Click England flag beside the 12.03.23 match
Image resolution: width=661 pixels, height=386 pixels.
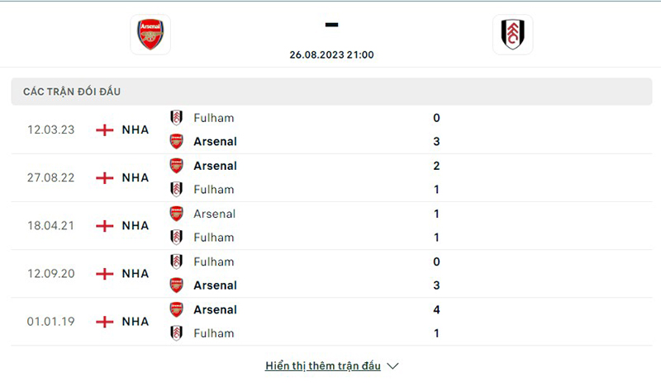[105, 129]
